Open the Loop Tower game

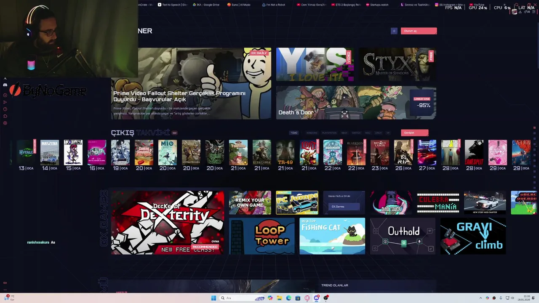click(262, 236)
